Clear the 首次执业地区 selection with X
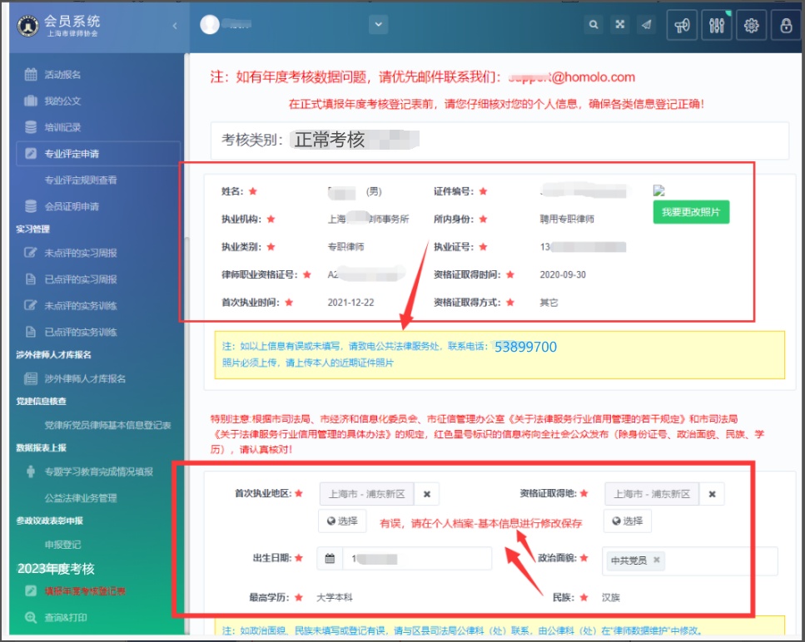805x642 pixels. click(x=427, y=494)
